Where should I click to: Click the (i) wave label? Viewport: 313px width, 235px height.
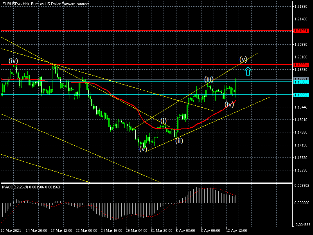[164, 120]
